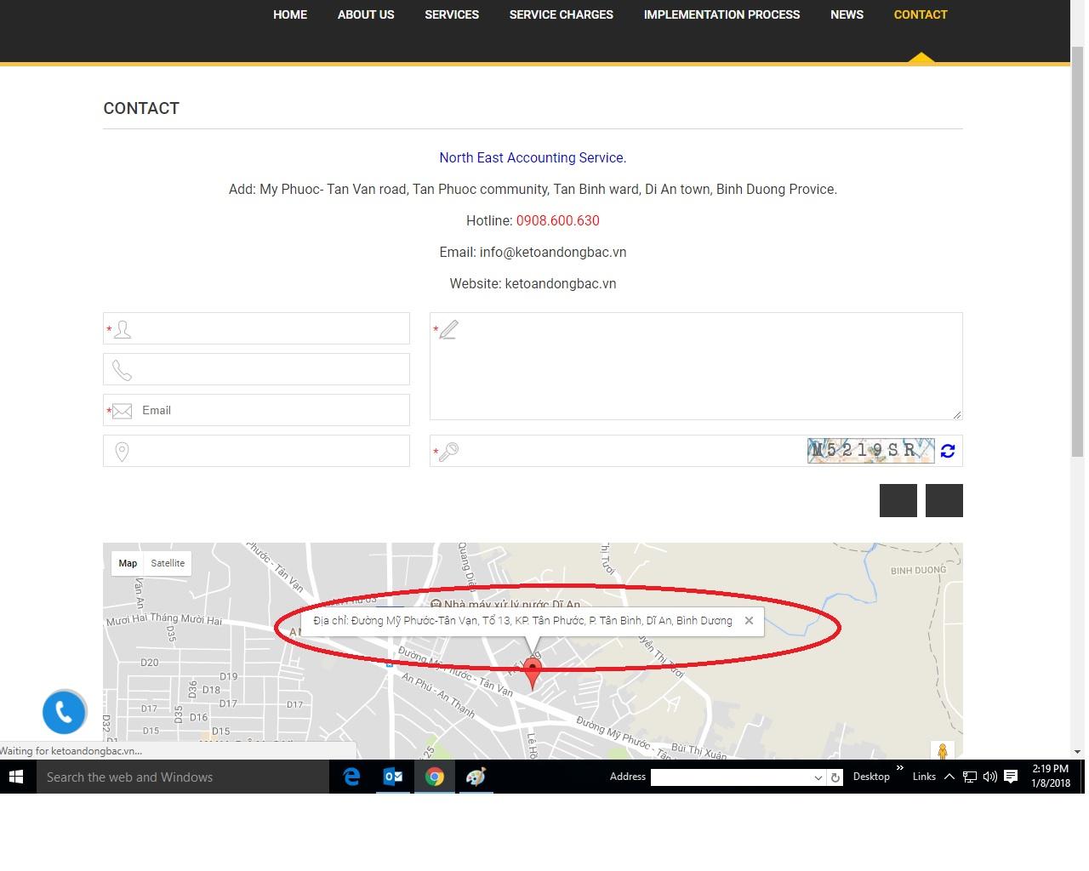Open the Windows Start menu
The height and width of the screenshot is (871, 1089).
pos(16,777)
